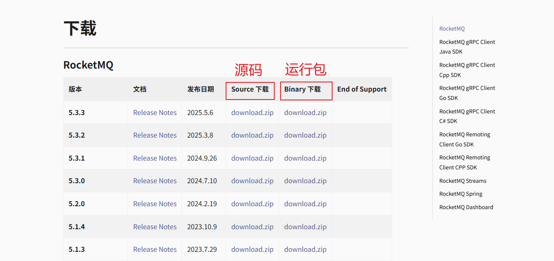Go to RocketMQ gRPC Client C# SDK
This screenshot has width=554, height=261.
click(467, 116)
